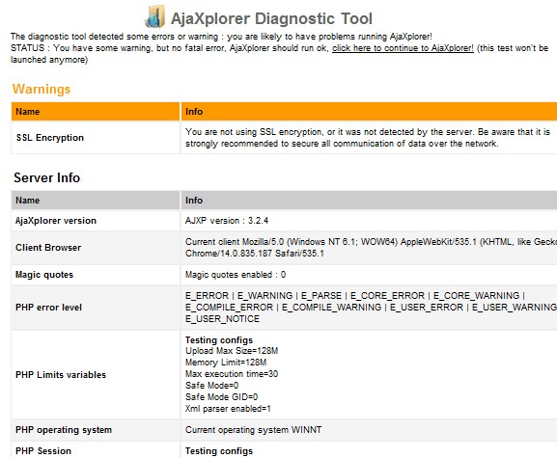Click the 'Upload Max Size=128M' value
This screenshot has height=458, width=557.
coord(232,351)
